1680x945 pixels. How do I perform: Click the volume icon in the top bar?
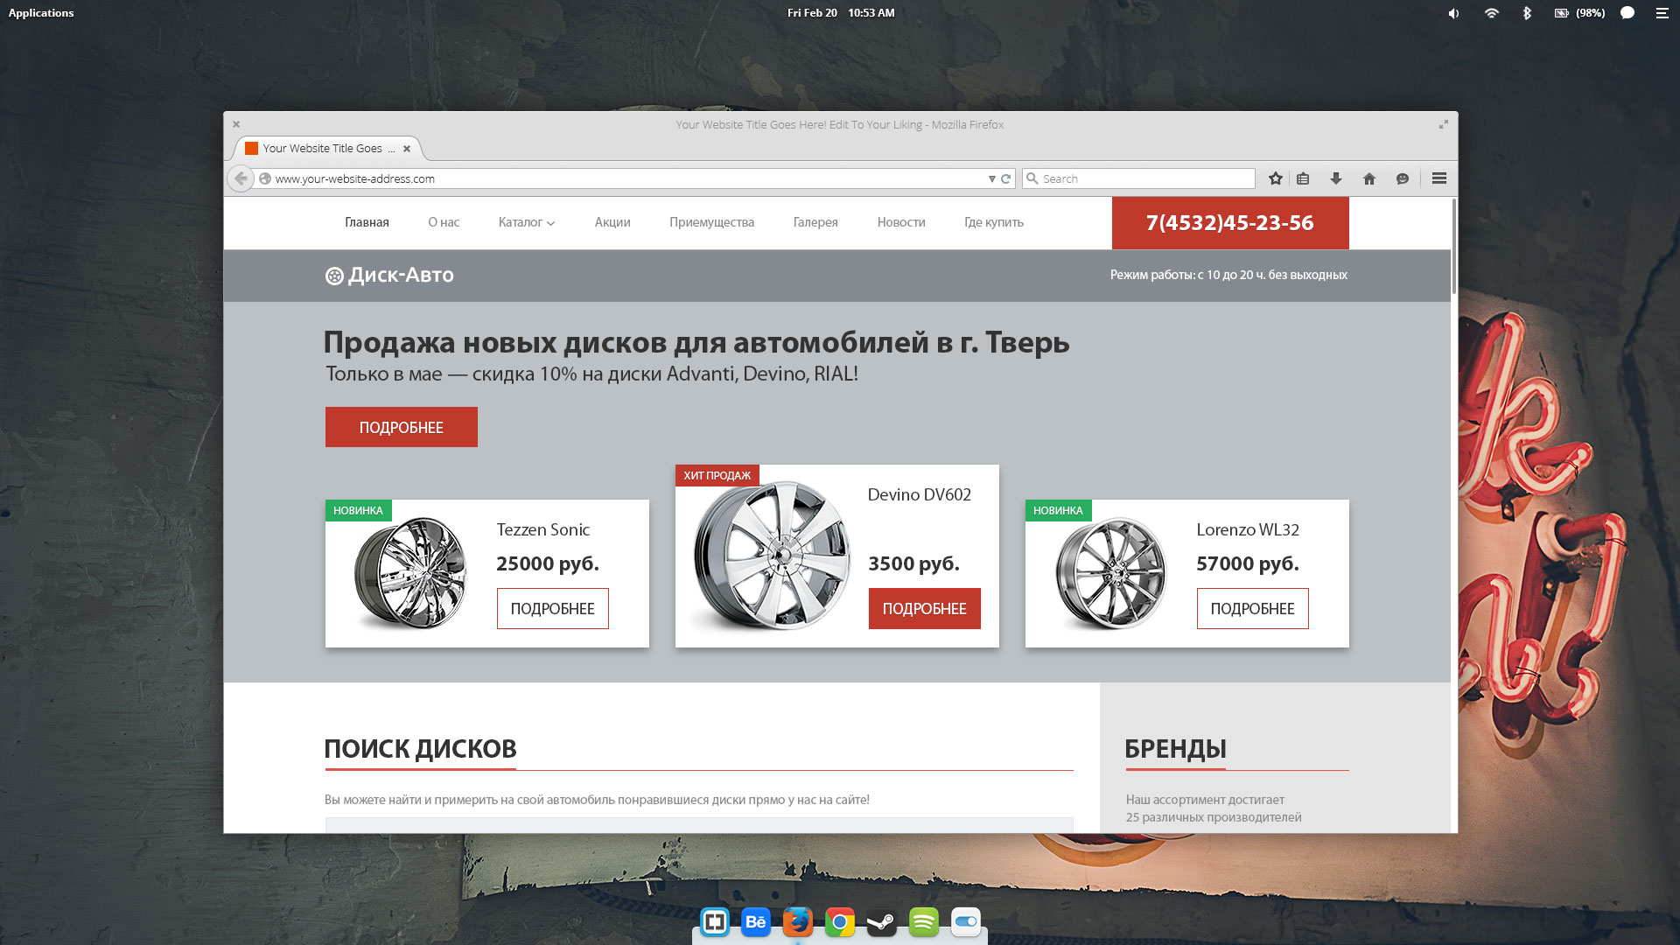[x=1452, y=12]
